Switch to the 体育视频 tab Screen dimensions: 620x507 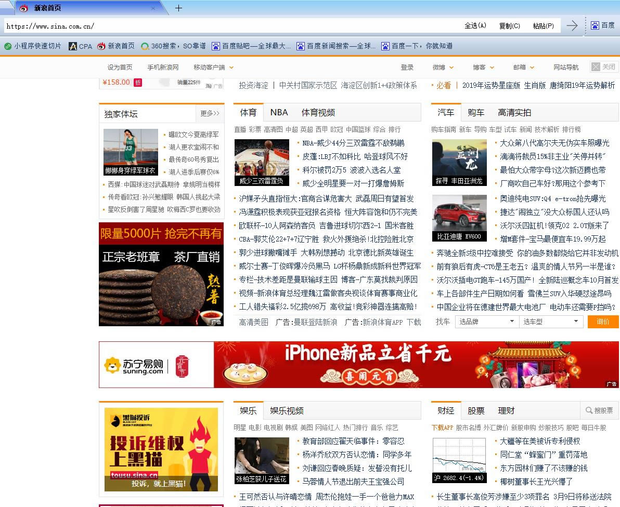pyautogui.click(x=318, y=113)
